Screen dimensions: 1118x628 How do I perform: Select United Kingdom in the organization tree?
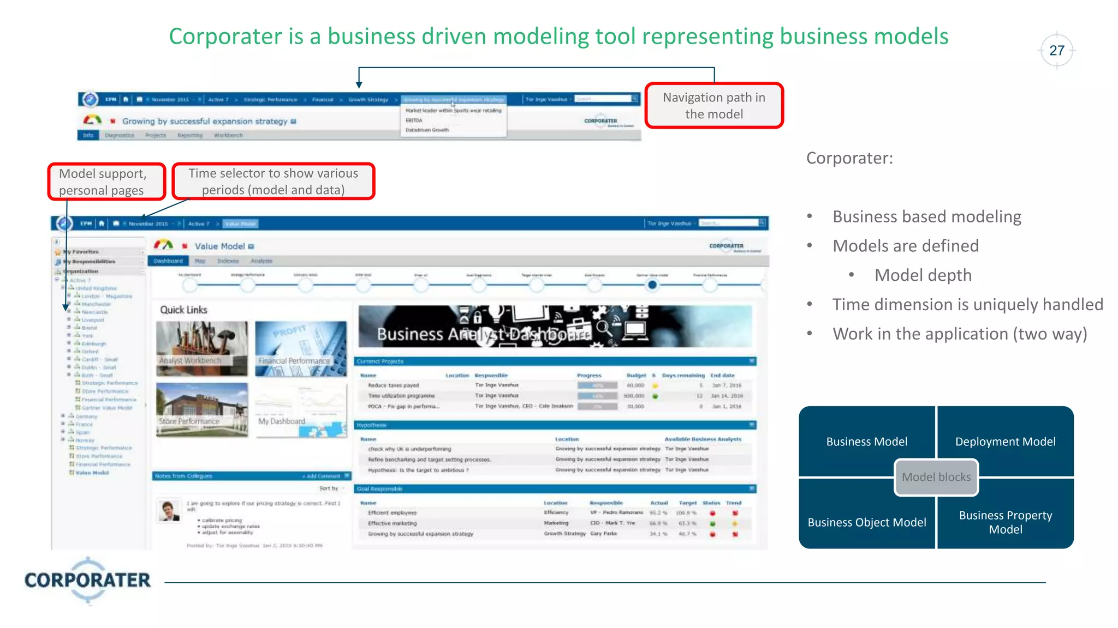pos(96,288)
